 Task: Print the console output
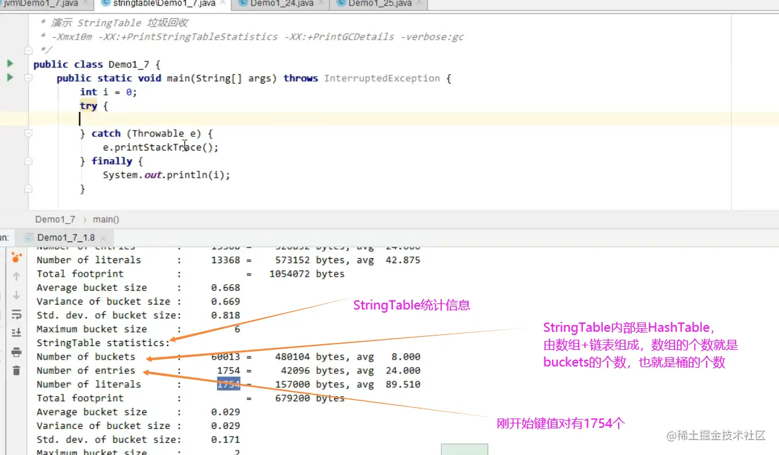click(17, 352)
